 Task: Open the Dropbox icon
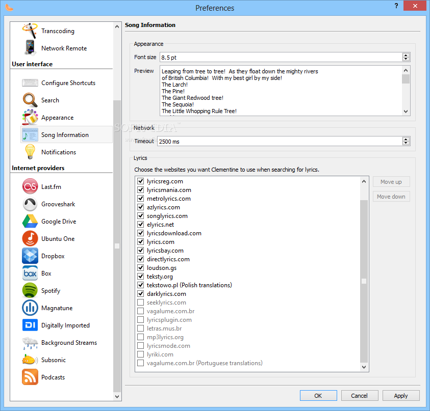click(30, 256)
